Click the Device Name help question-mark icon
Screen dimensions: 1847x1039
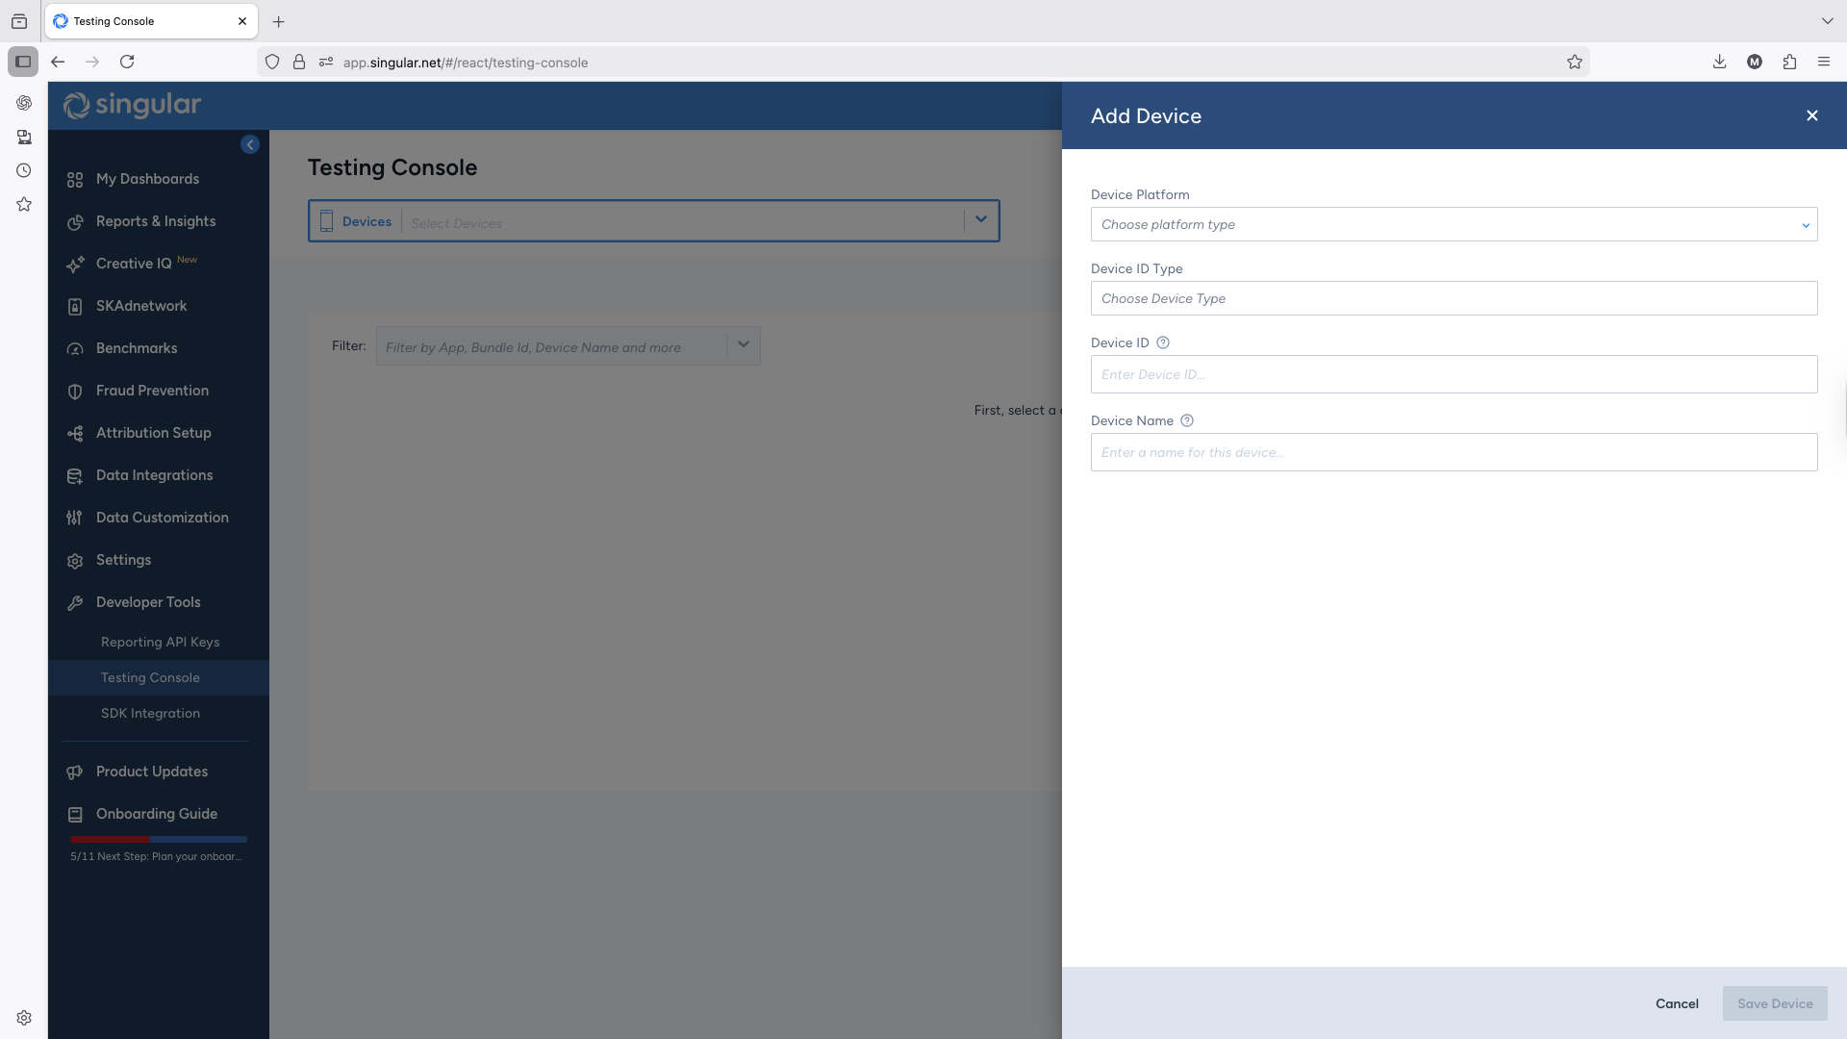[x=1186, y=420]
